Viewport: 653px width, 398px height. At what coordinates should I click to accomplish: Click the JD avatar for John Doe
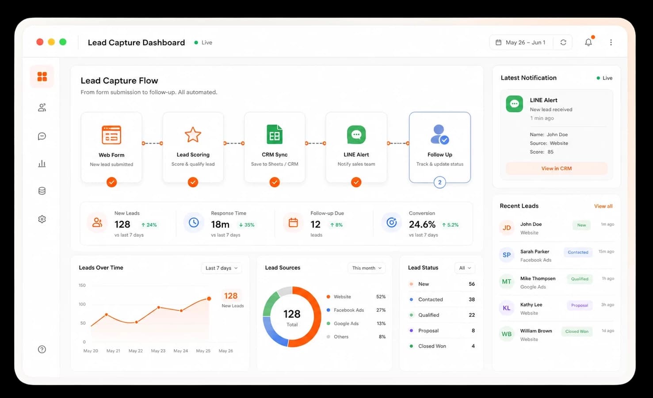coord(507,228)
